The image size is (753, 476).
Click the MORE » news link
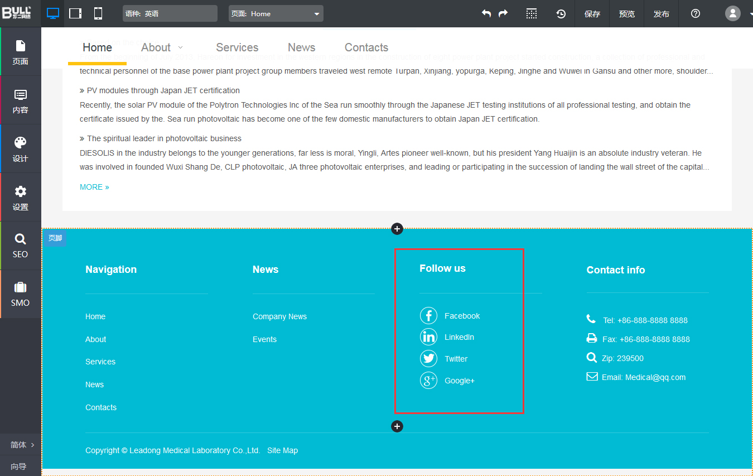(94, 187)
